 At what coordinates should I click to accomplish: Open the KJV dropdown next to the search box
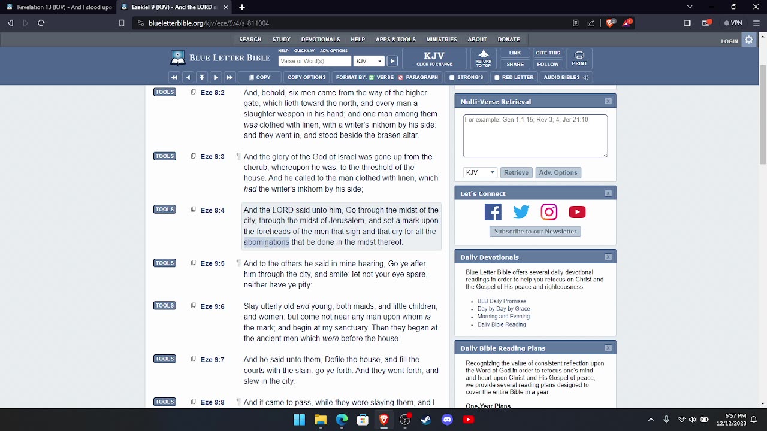pos(369,61)
